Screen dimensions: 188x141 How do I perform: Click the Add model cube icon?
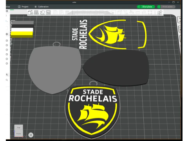pos(31,13)
